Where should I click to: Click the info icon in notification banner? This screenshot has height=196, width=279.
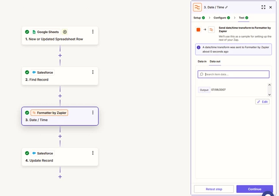(199, 47)
